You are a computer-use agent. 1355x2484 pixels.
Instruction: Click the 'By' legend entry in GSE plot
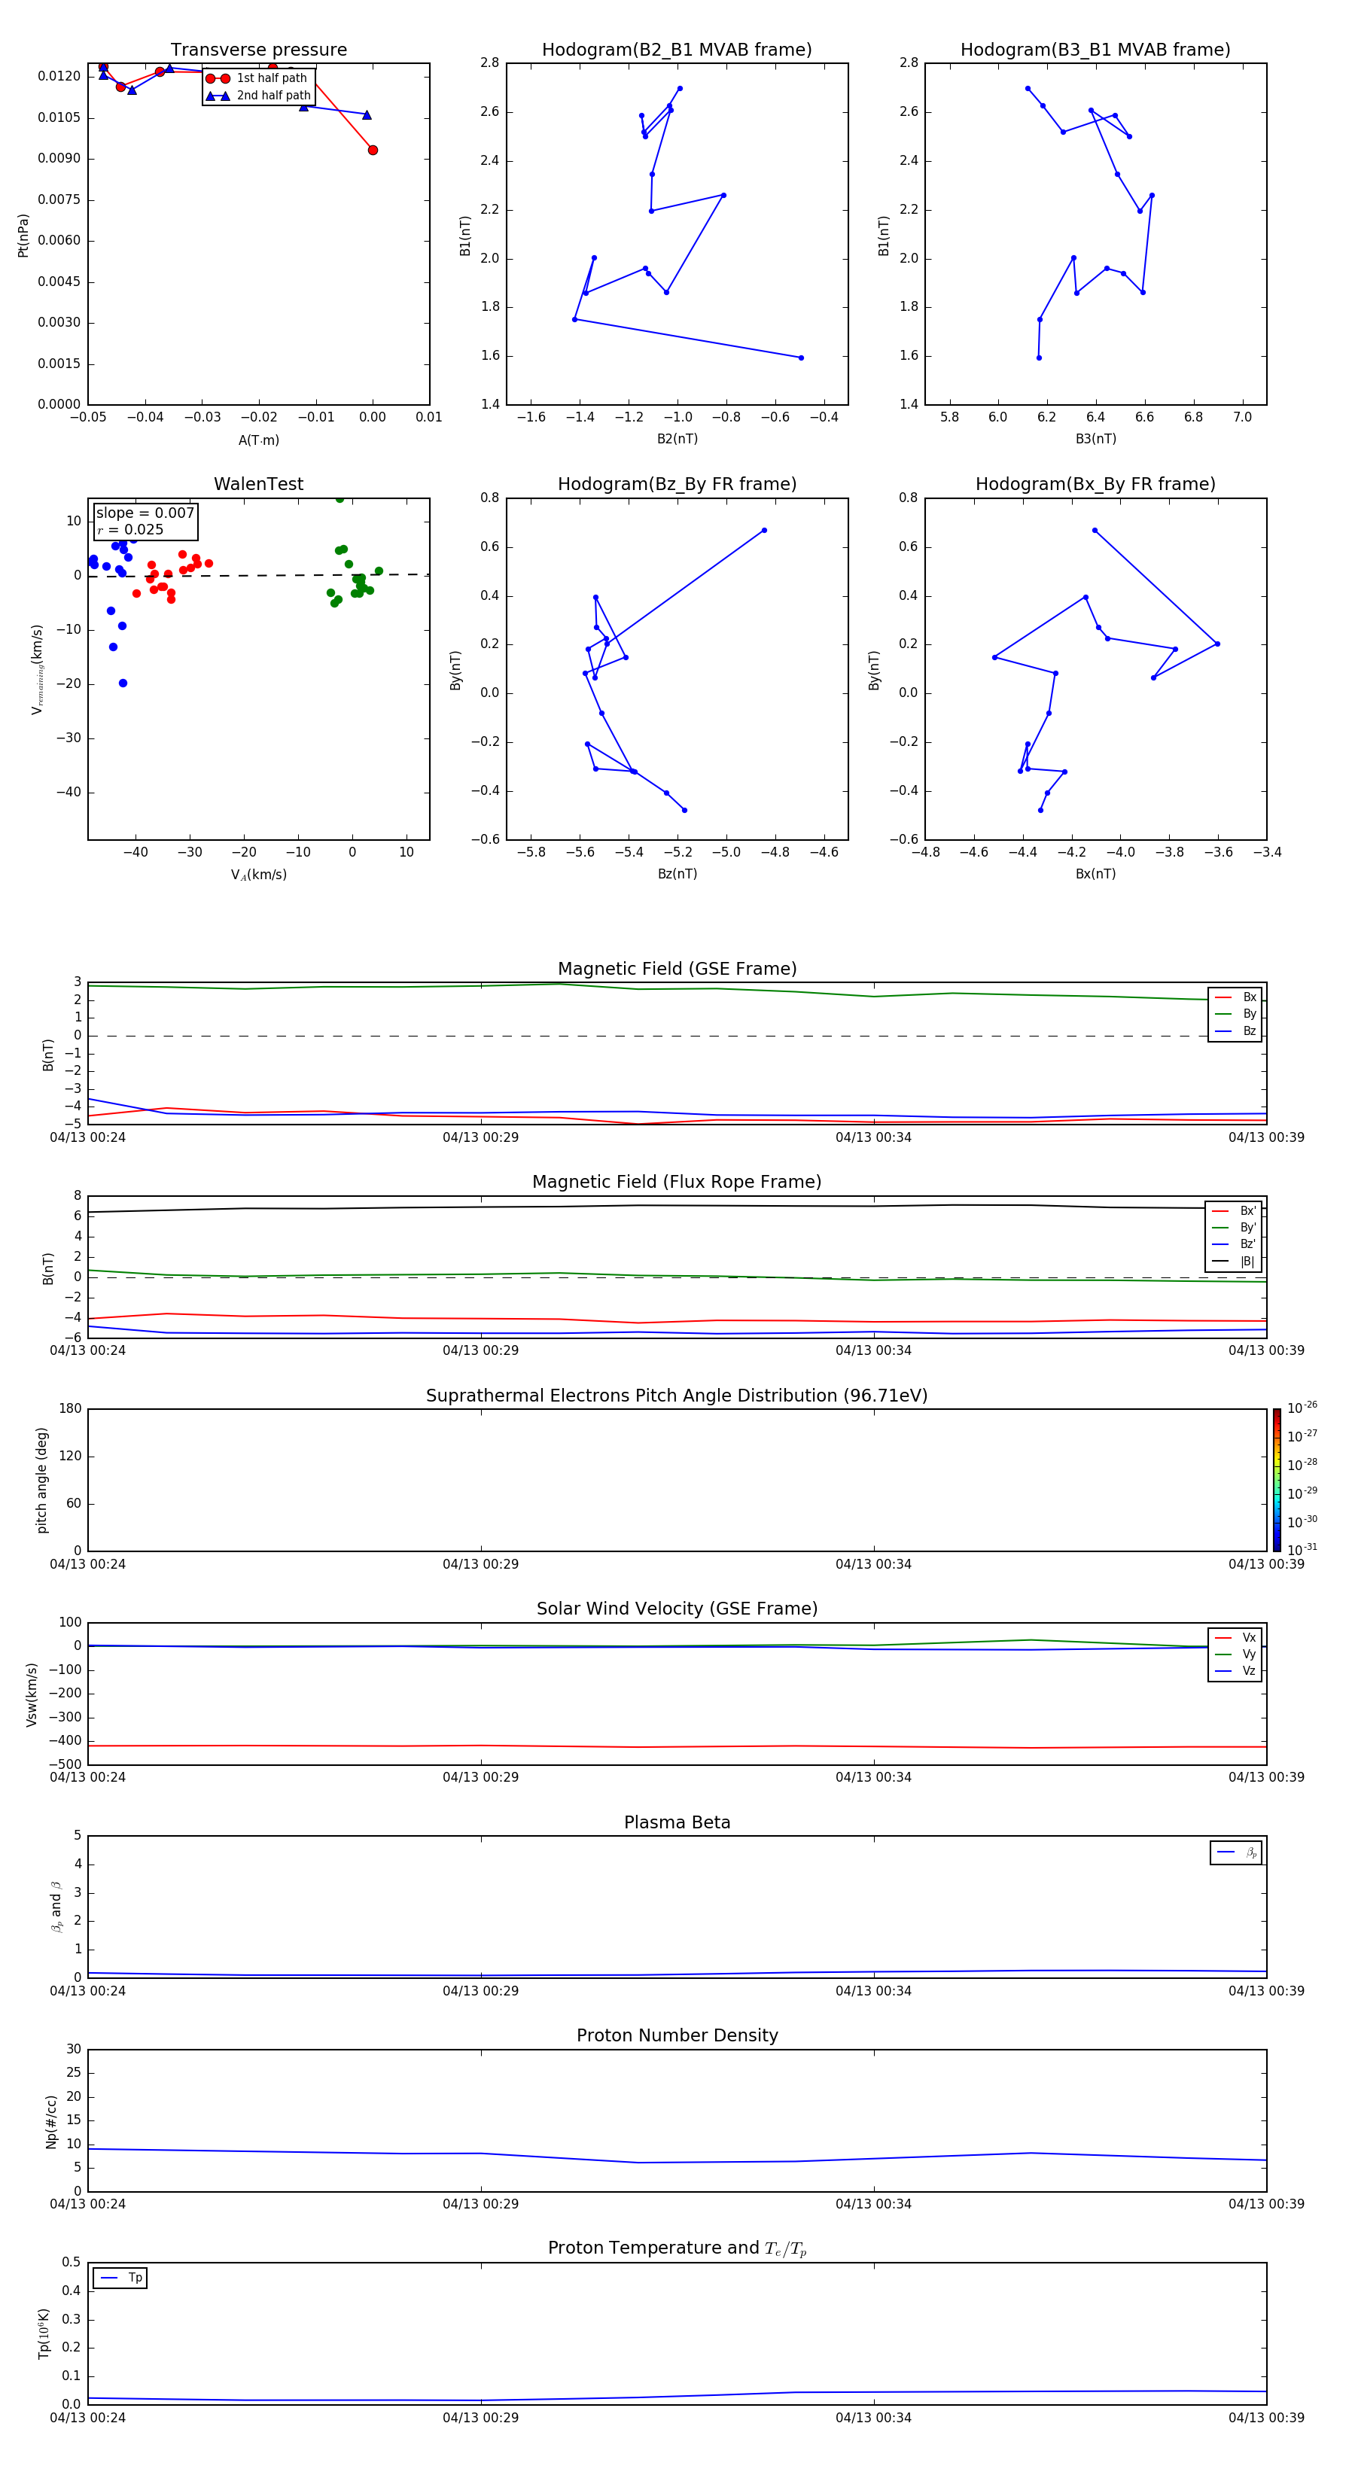coord(1235,1015)
